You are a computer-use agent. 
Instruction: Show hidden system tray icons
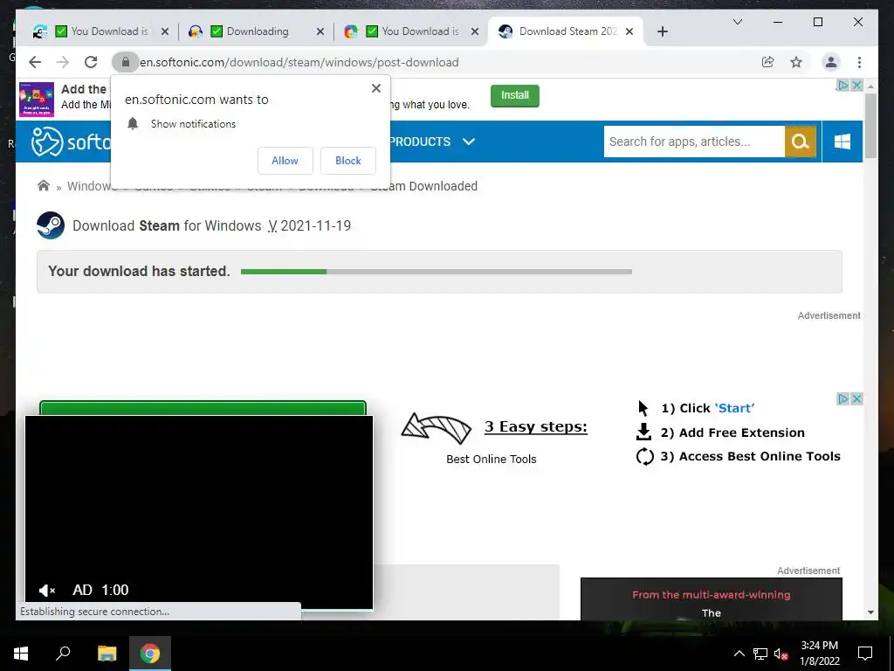coord(739,654)
